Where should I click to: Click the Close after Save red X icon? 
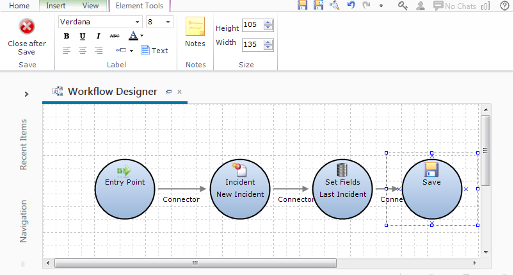(x=27, y=26)
